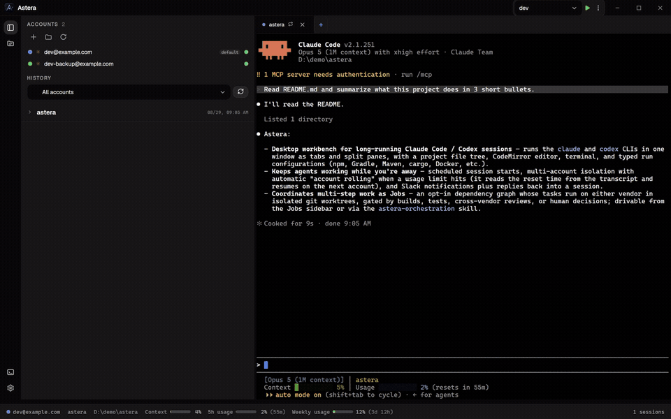
Task: Open settings gear in left rail
Action: pos(10,388)
